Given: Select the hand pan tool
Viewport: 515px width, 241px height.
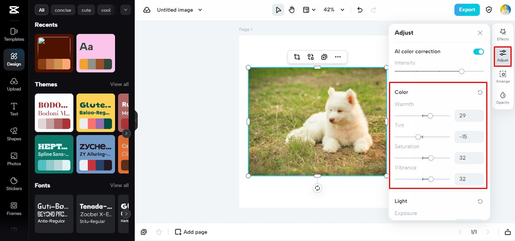Looking at the screenshot, I should tap(292, 10).
